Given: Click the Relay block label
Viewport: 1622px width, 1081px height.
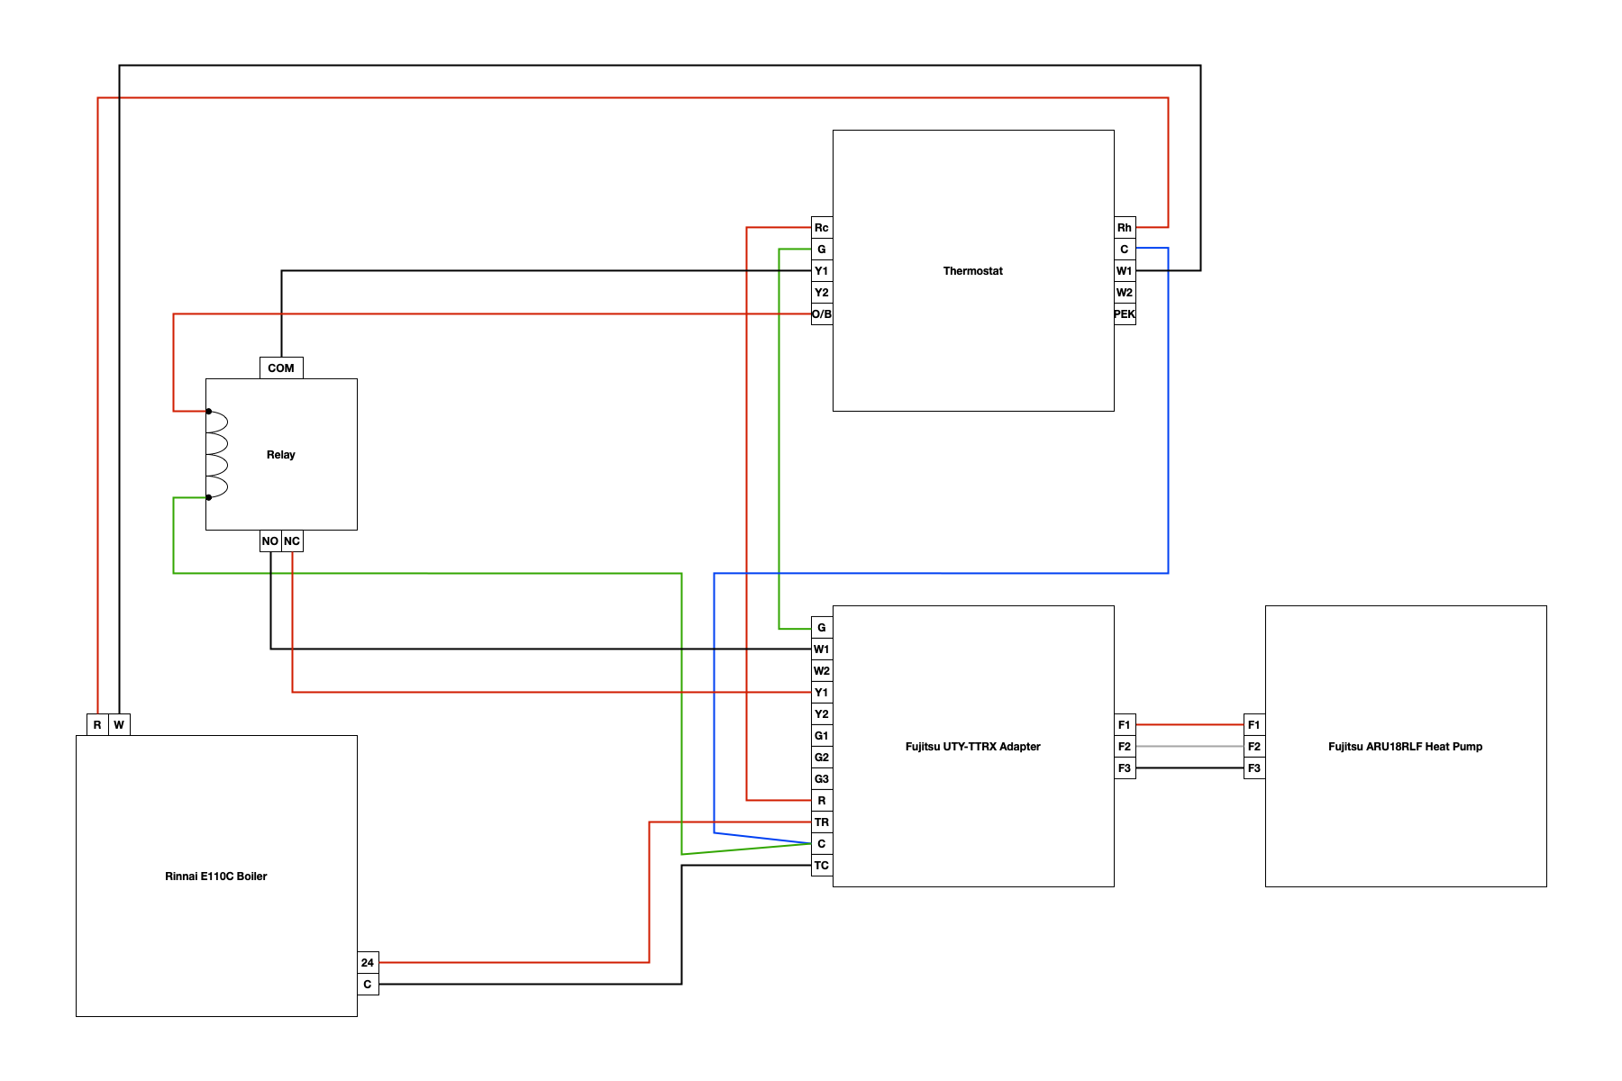Looking at the screenshot, I should click(x=281, y=455).
